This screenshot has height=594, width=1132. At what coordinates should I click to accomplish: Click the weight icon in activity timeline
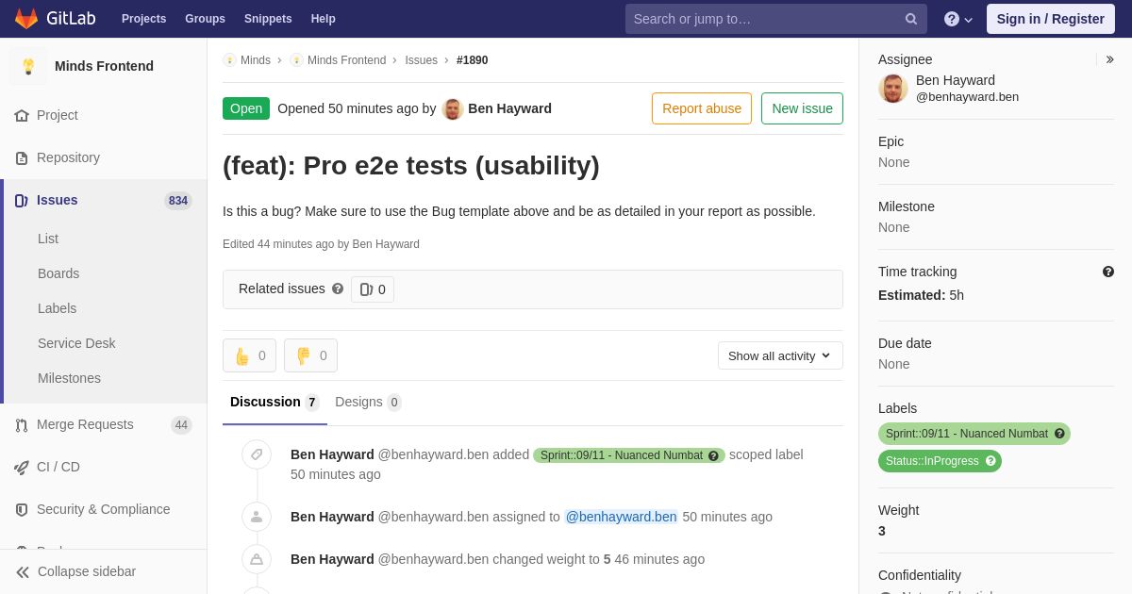tap(257, 559)
